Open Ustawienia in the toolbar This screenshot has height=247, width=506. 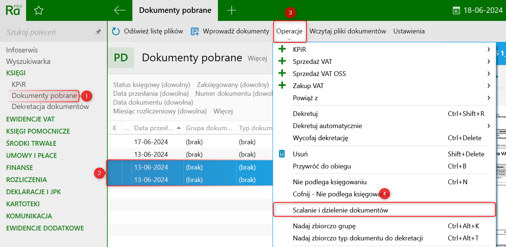pyautogui.click(x=409, y=31)
